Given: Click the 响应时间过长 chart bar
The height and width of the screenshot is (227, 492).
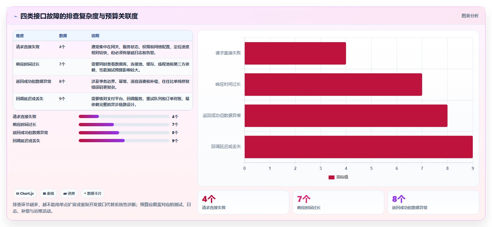Looking at the screenshot, I should point(333,84).
